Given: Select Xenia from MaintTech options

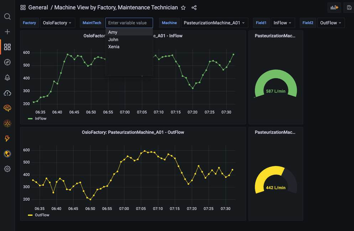Looking at the screenshot, I should 129,47.
